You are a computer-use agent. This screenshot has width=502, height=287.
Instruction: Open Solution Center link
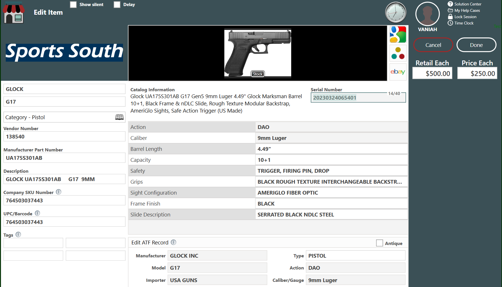coord(468,4)
